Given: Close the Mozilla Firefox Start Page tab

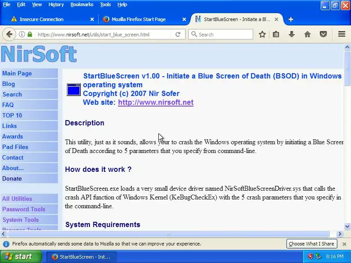Looking at the screenshot, I should pos(184,19).
